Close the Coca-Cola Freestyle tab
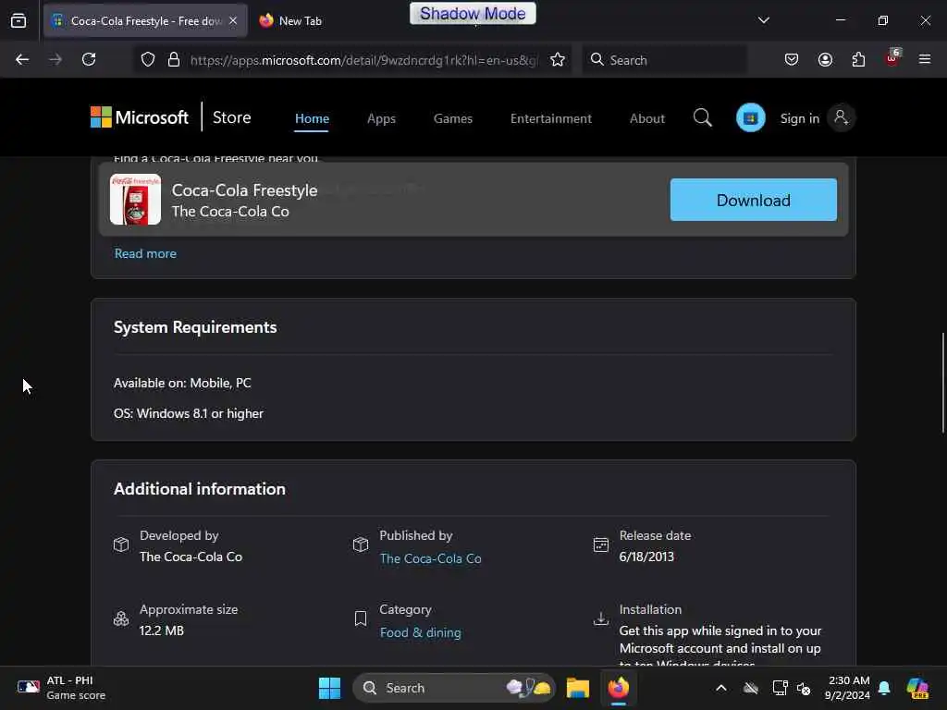The width and height of the screenshot is (947, 710). (233, 20)
